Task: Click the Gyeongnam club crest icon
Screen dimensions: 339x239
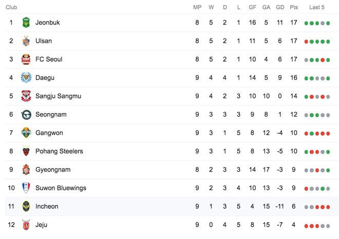Action: tap(26, 170)
